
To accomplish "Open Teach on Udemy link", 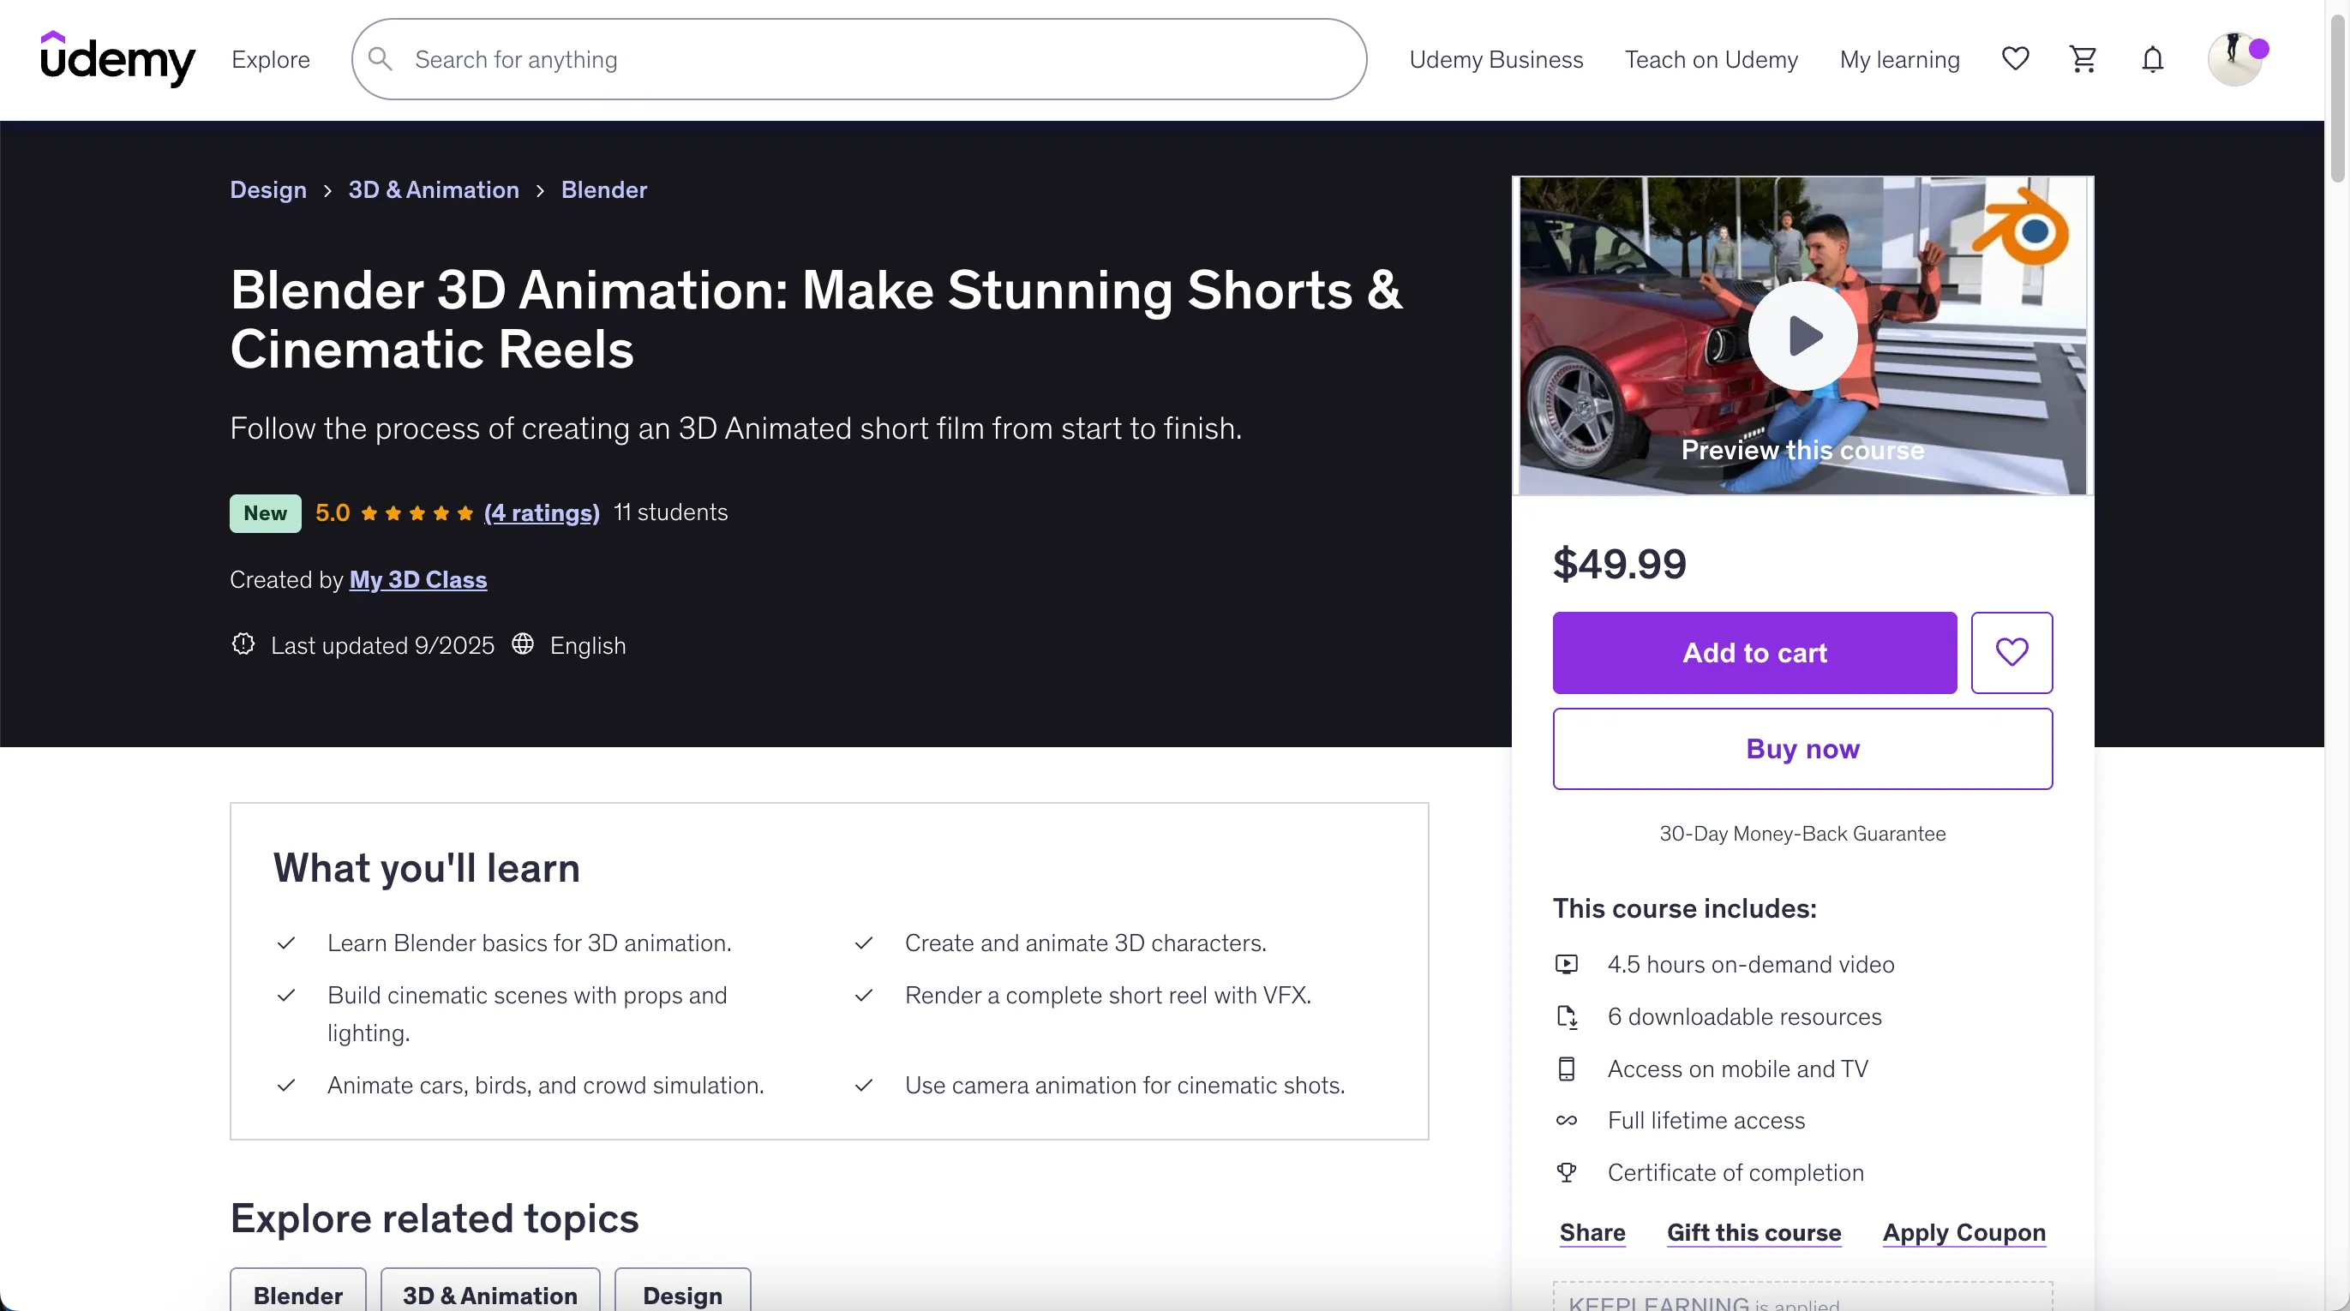I will click(x=1711, y=59).
